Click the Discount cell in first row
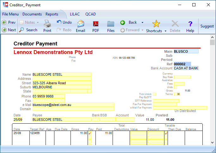 click(x=156, y=133)
